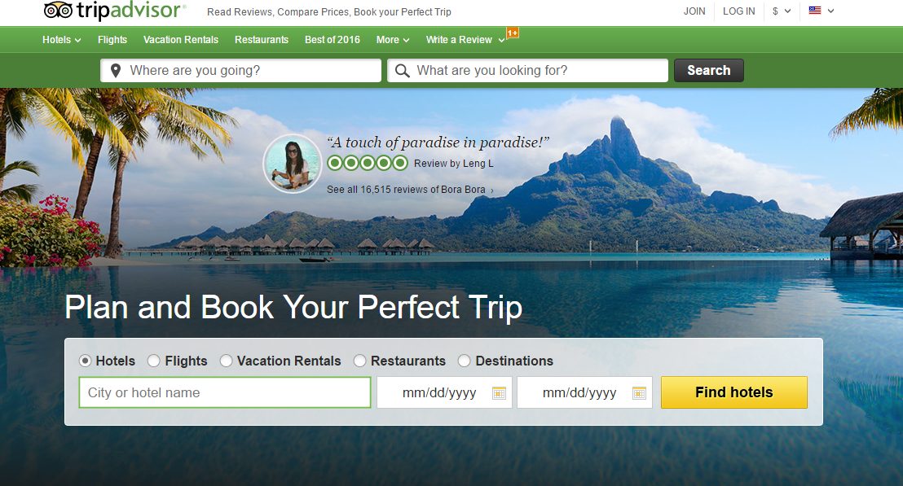This screenshot has height=486, width=903.
Task: Open the currency dollar dropdown
Action: [782, 11]
